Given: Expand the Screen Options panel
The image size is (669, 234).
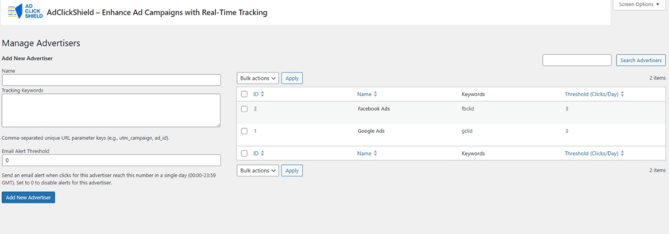Looking at the screenshot, I should [639, 4].
